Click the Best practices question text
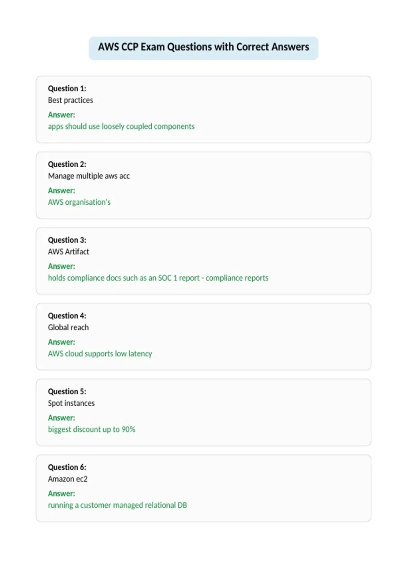This screenshot has height=577, width=407. pos(70,100)
